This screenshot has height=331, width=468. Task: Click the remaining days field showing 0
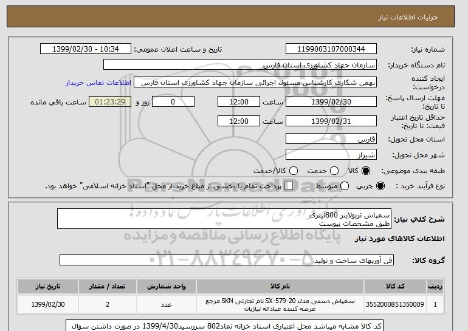tap(173, 101)
